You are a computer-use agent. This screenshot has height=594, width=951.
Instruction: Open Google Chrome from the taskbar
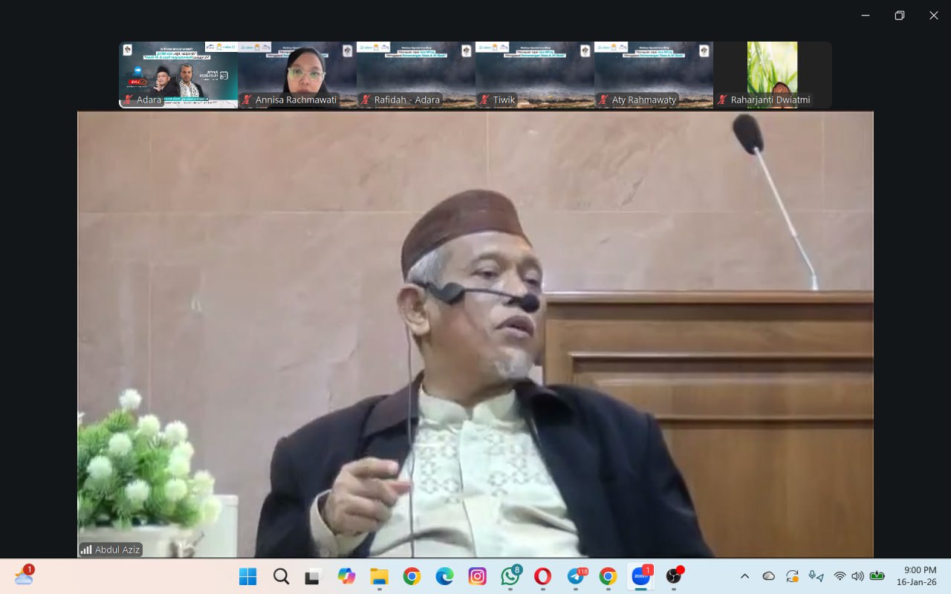coord(412,576)
